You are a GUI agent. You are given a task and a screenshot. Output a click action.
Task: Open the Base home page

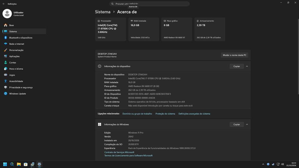pyautogui.click(x=24, y=25)
